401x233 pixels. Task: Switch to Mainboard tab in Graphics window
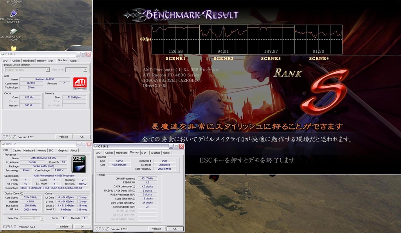(x=29, y=60)
